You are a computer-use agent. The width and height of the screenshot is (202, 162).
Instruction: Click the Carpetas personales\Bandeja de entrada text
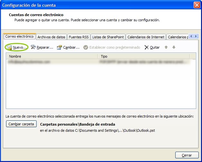point(78,124)
